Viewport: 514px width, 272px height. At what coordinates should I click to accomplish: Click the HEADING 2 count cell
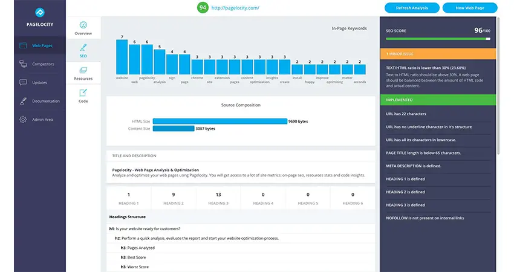174,198
